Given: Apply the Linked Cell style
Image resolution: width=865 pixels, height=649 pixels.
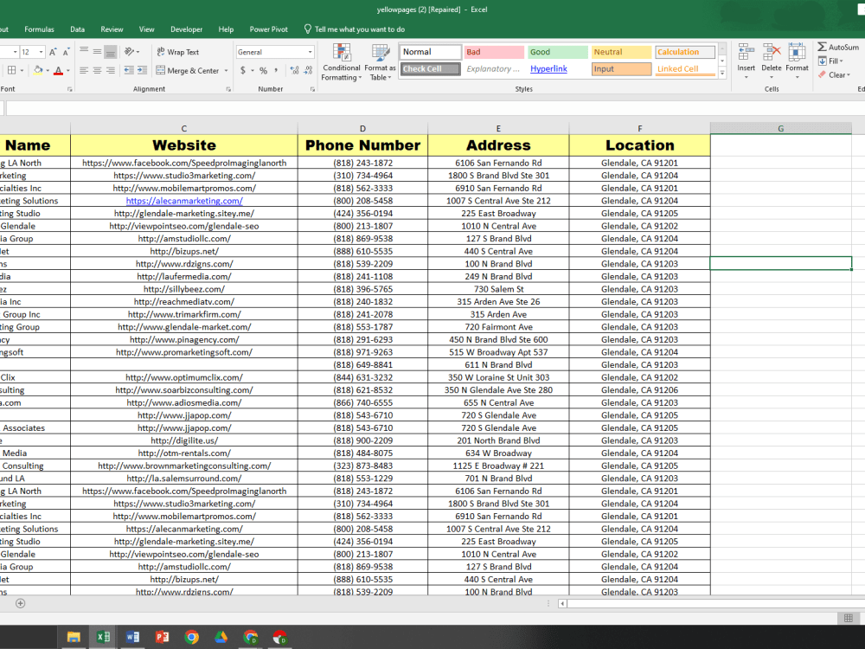Looking at the screenshot, I should (x=684, y=69).
